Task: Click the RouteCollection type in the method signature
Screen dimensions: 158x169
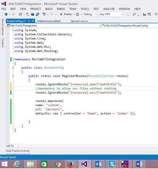Action: click(x=101, y=76)
